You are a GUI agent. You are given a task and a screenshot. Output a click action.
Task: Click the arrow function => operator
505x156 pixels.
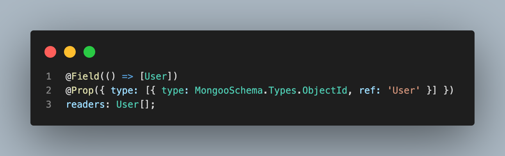coord(128,76)
